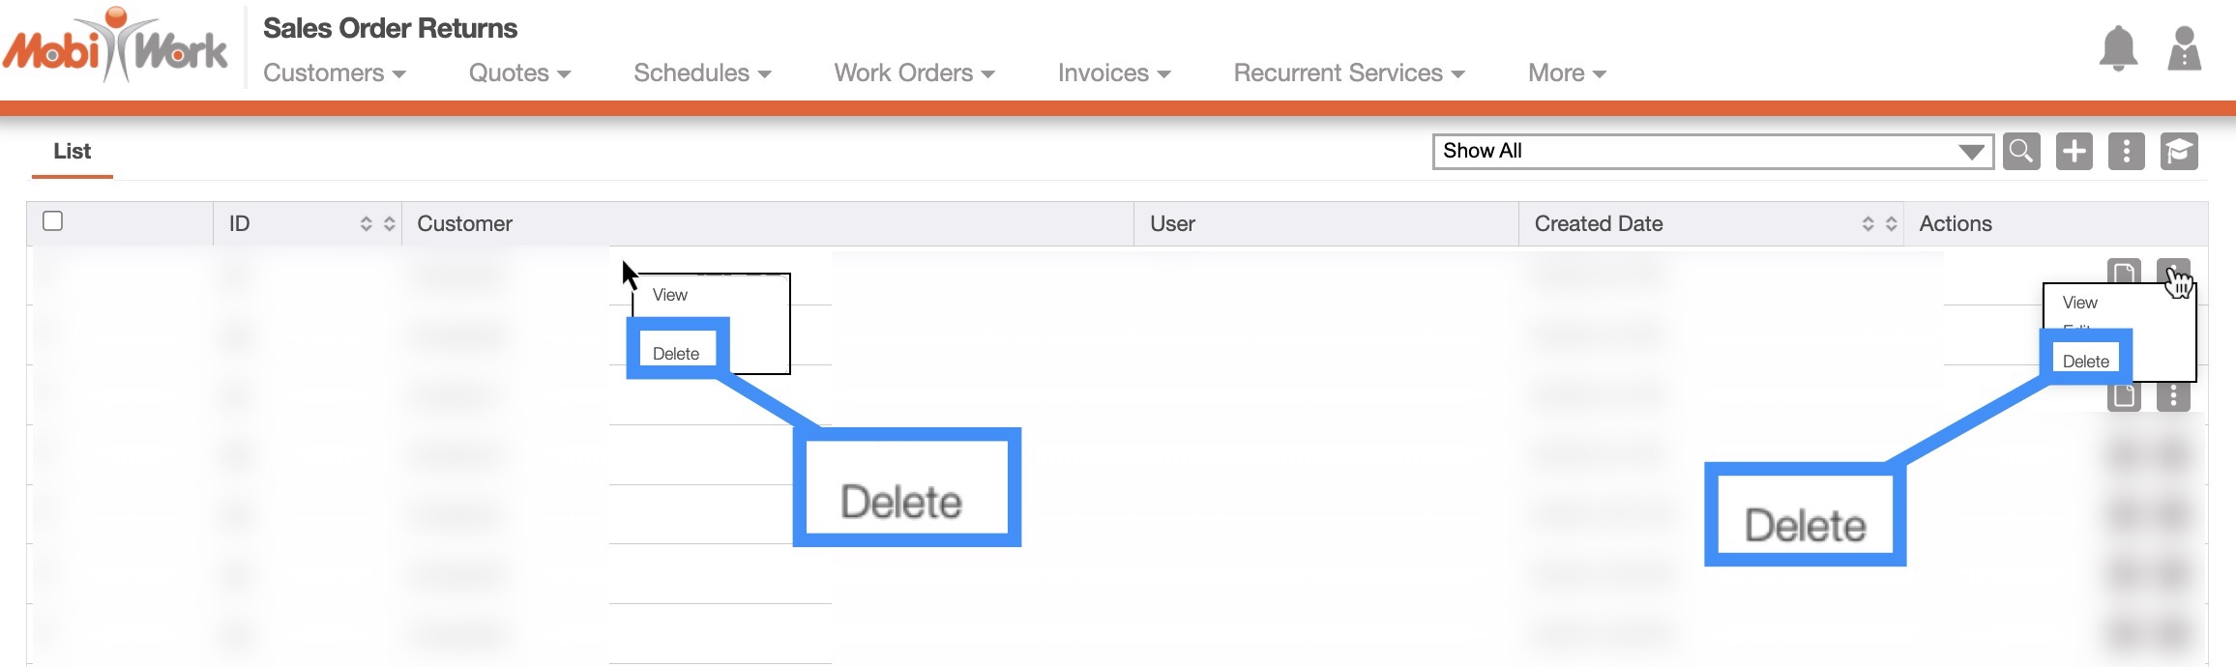This screenshot has width=2236, height=667.
Task: Sort by Created Date using its arrows
Action: [x=1879, y=224]
